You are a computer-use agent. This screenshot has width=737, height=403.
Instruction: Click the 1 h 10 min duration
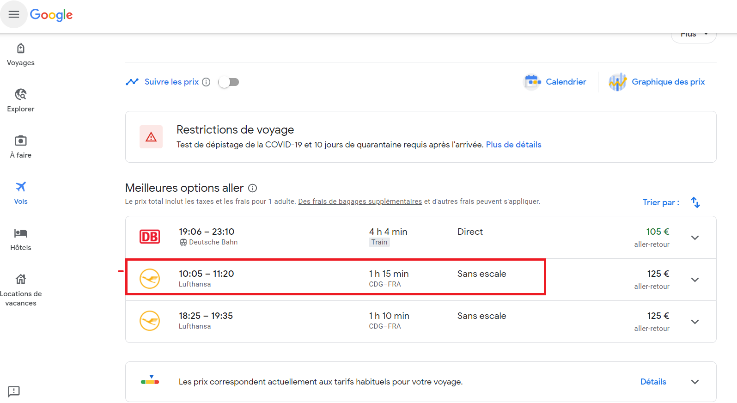click(x=389, y=316)
